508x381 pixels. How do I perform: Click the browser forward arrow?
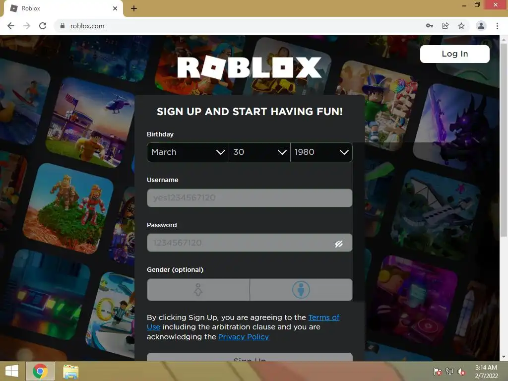[x=27, y=26]
